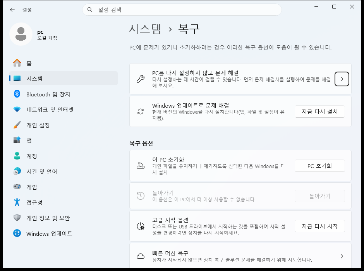Click the 빠른 머신 복구 cloud icon
Viewport: 364px width, 271px height.
(141, 256)
